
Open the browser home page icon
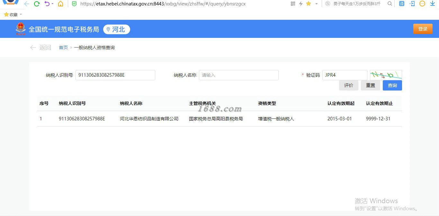point(60,4)
